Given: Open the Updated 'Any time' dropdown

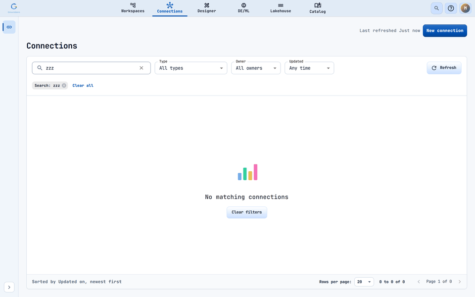Looking at the screenshot, I should [x=309, y=68].
